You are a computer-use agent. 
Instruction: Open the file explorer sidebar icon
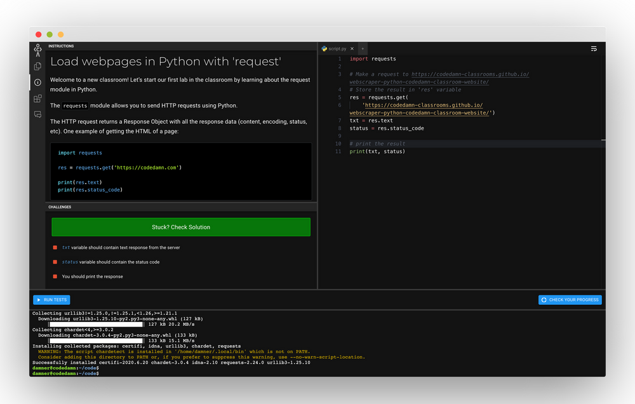point(37,66)
